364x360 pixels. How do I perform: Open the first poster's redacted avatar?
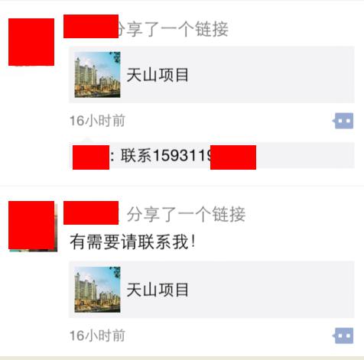[x=31, y=42]
